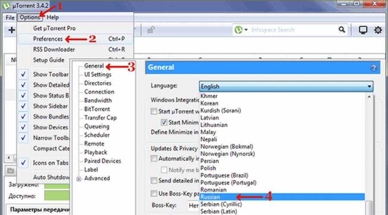
Task: Select Preferences from the Options menu
Action: click(76, 39)
